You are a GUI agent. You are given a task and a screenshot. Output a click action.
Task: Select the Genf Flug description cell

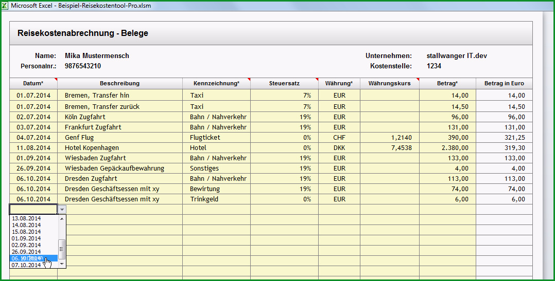[119, 137]
